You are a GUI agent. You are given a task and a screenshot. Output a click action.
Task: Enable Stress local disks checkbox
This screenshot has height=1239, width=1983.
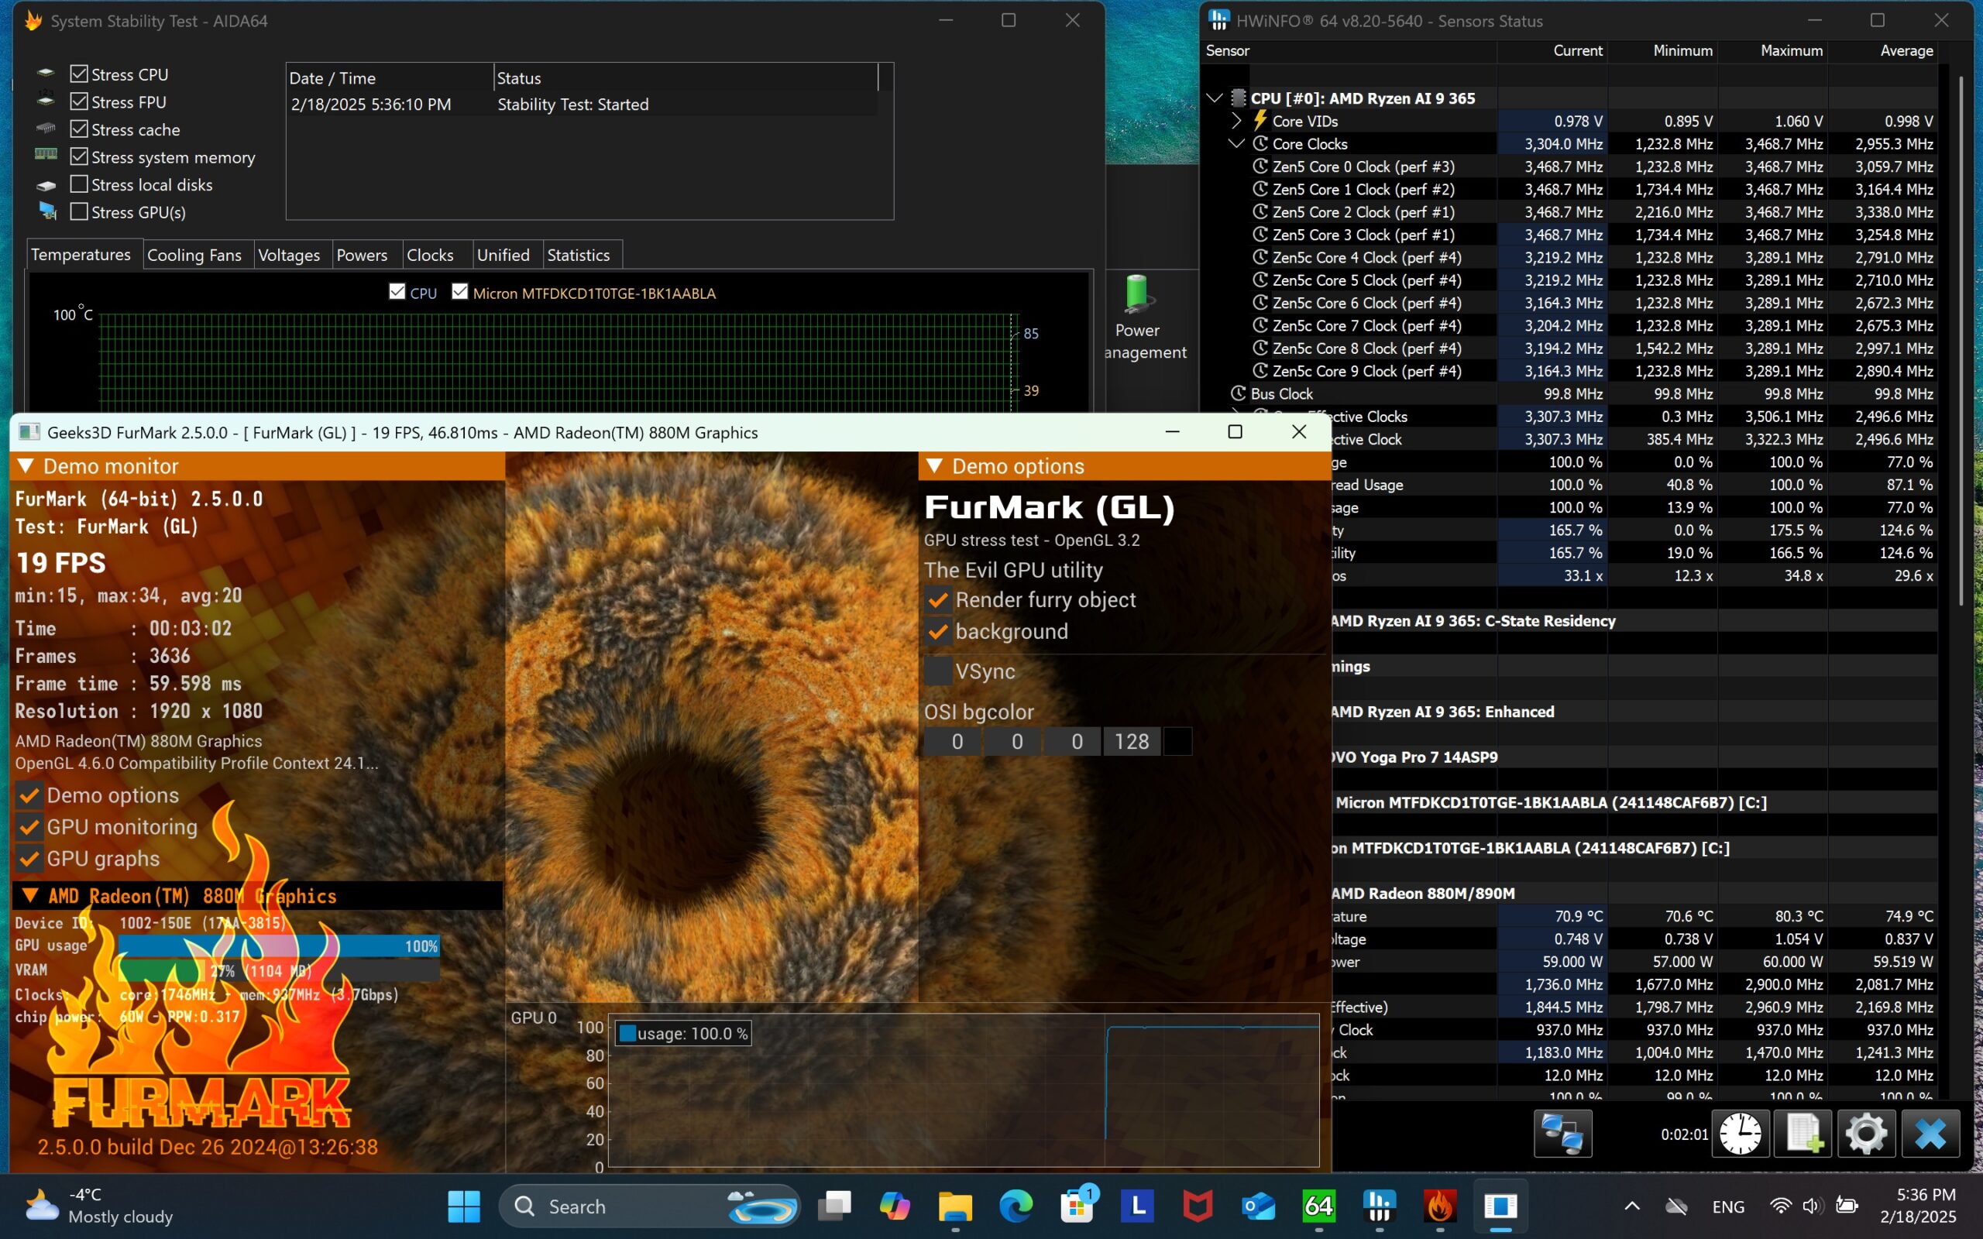pyautogui.click(x=79, y=184)
